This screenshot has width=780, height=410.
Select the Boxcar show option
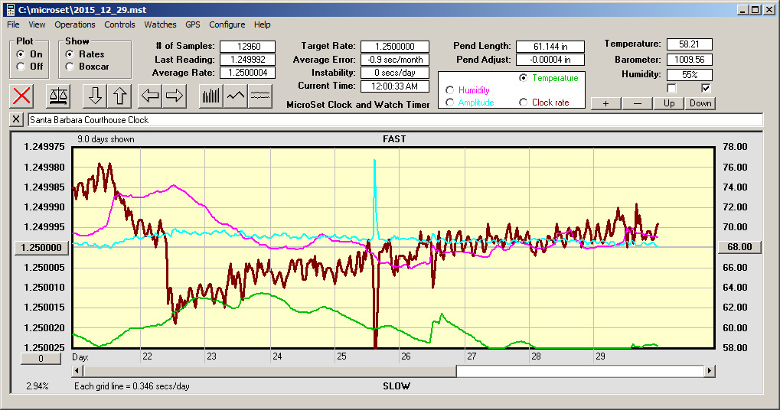pyautogui.click(x=70, y=67)
